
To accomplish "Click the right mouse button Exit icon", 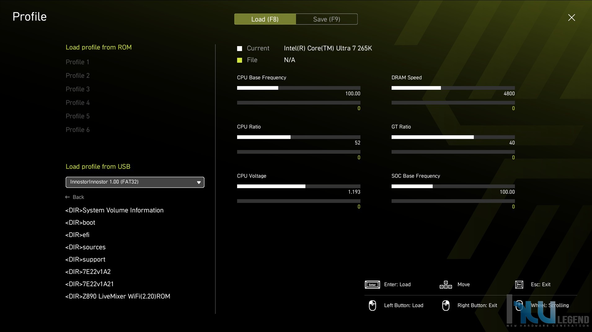I will click(x=446, y=305).
